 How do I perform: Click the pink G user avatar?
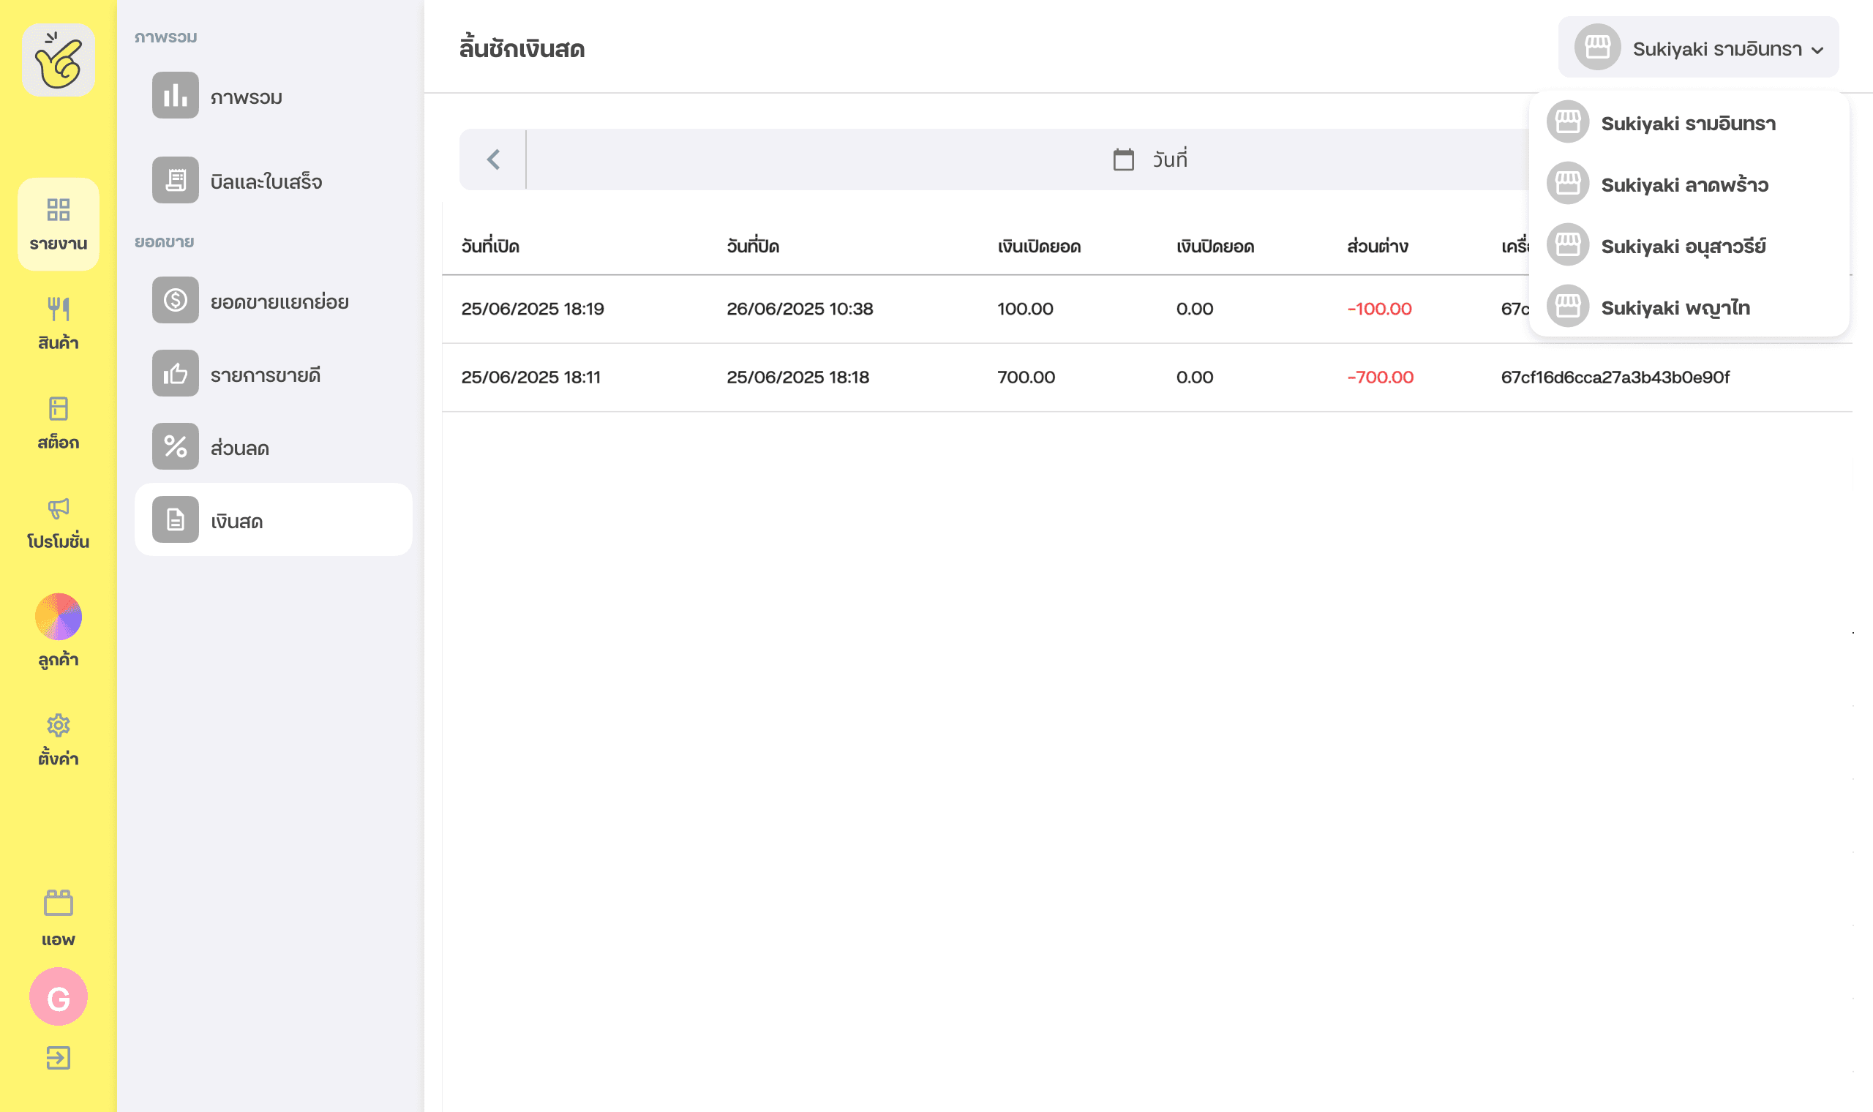pyautogui.click(x=59, y=996)
